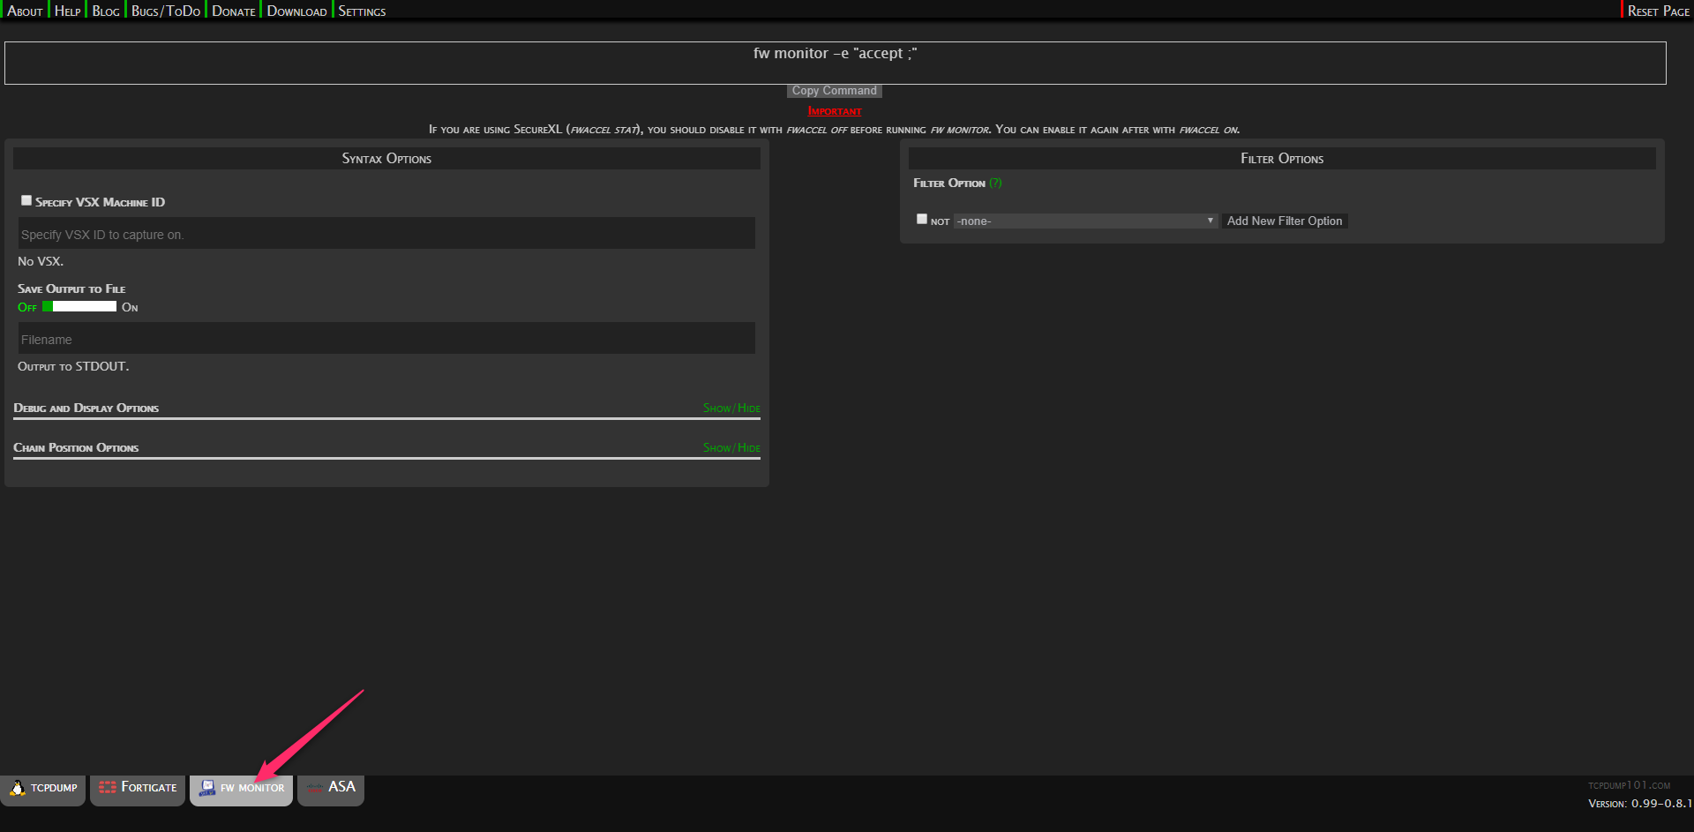Select the fw monitor tab
The image size is (1694, 832).
(242, 789)
